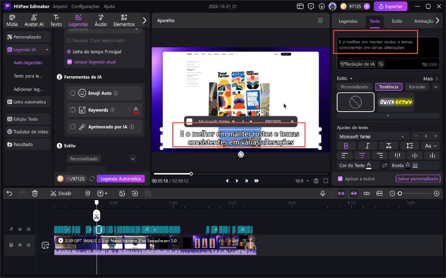This screenshot has height=278, width=446.
Task: Play the video preview
Action: [236, 181]
